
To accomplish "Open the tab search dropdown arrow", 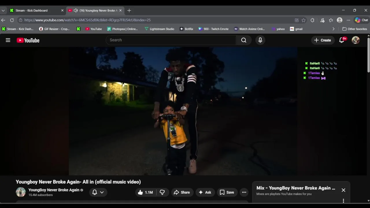I will pyautogui.click(x=3, y=10).
